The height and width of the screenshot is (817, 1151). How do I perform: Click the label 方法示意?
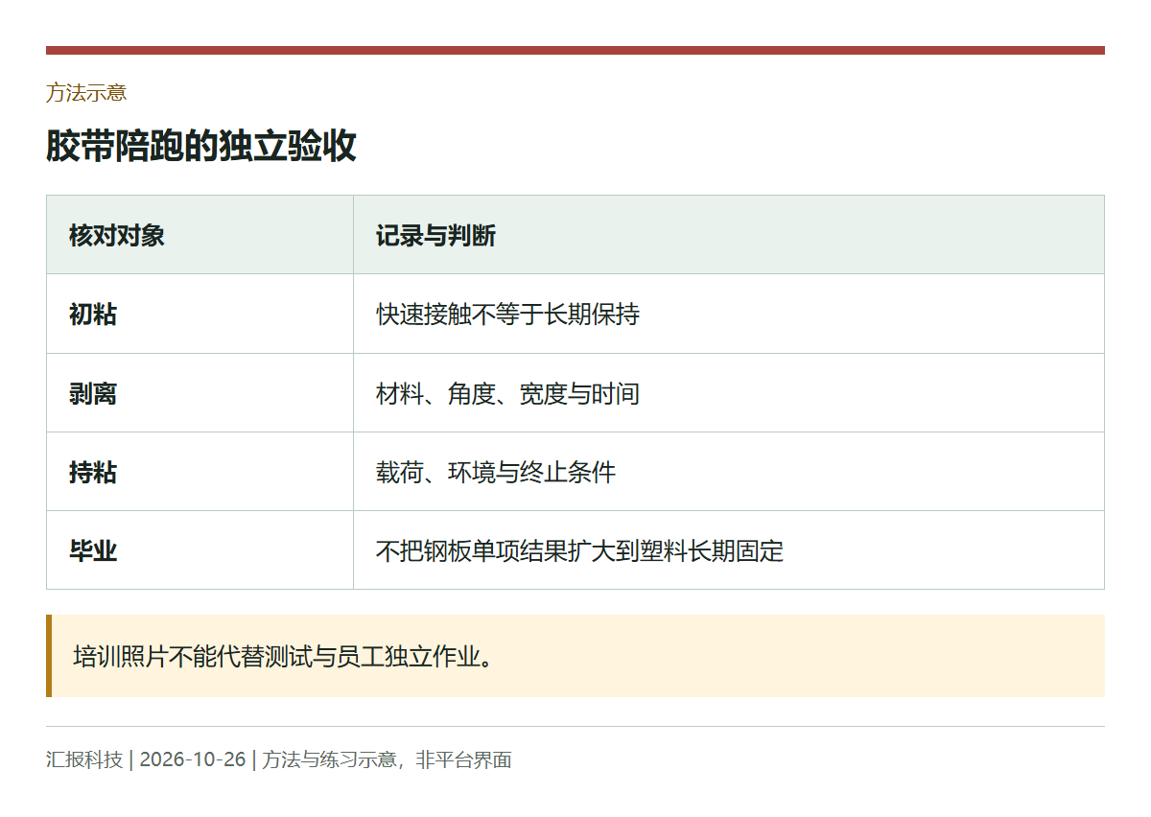(x=86, y=93)
